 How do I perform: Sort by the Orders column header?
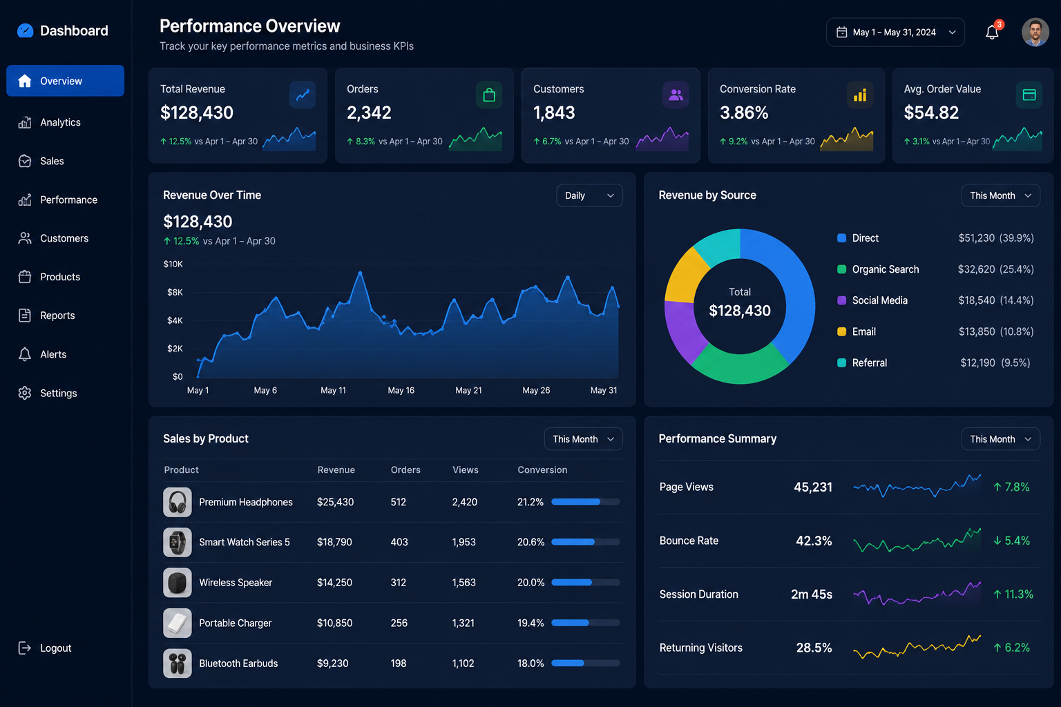click(x=405, y=469)
